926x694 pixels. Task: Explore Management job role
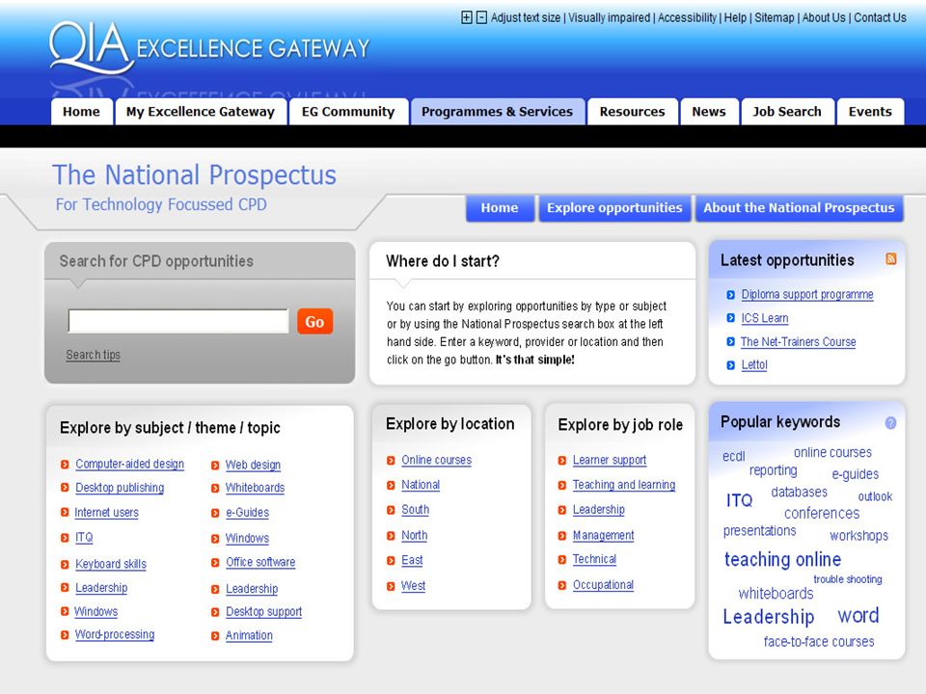604,536
